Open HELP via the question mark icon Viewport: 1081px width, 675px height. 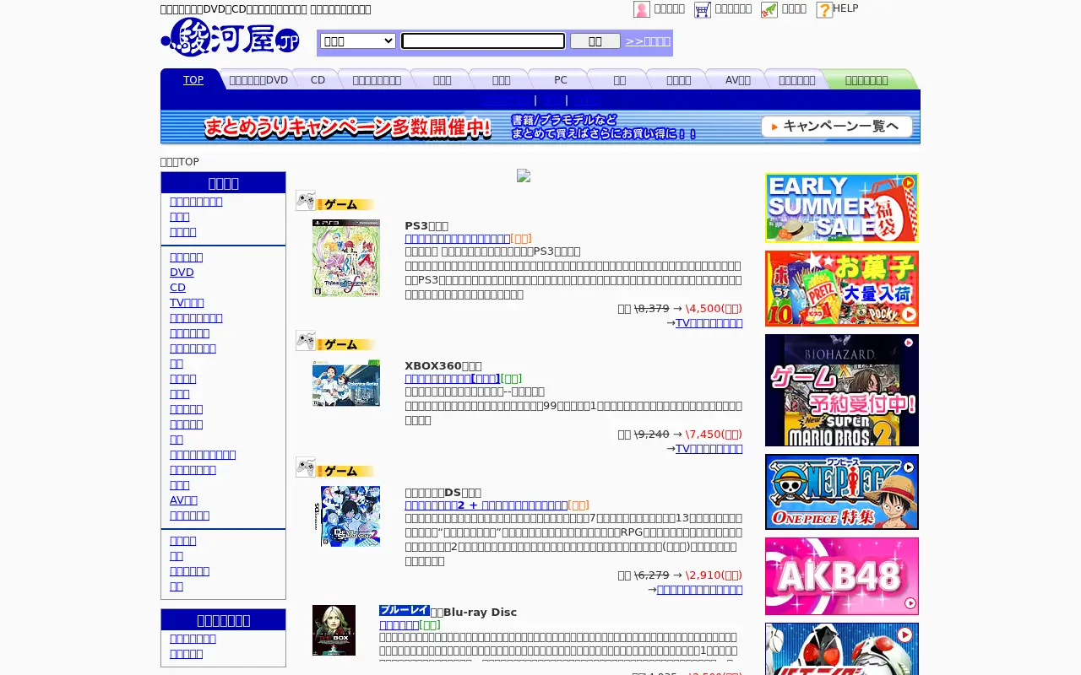coord(824,9)
